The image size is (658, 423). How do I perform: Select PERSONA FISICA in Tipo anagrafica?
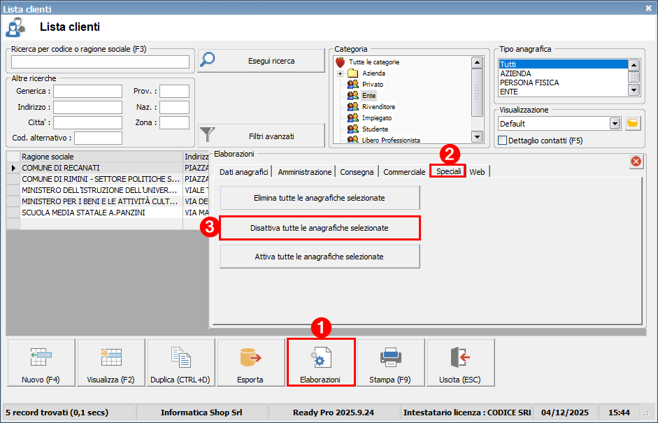[x=563, y=83]
